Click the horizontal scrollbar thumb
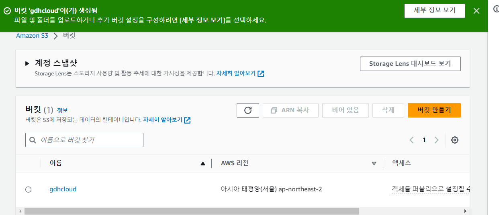The image size is (499, 215). coord(192,211)
